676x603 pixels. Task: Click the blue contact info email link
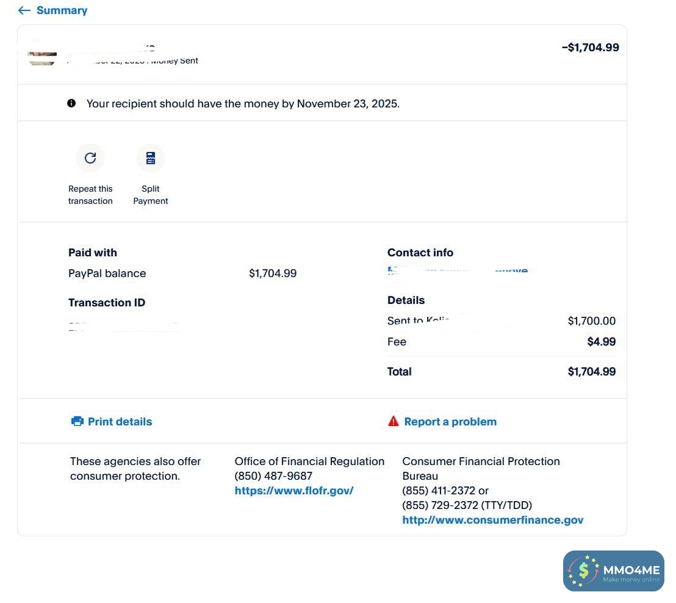point(458,269)
